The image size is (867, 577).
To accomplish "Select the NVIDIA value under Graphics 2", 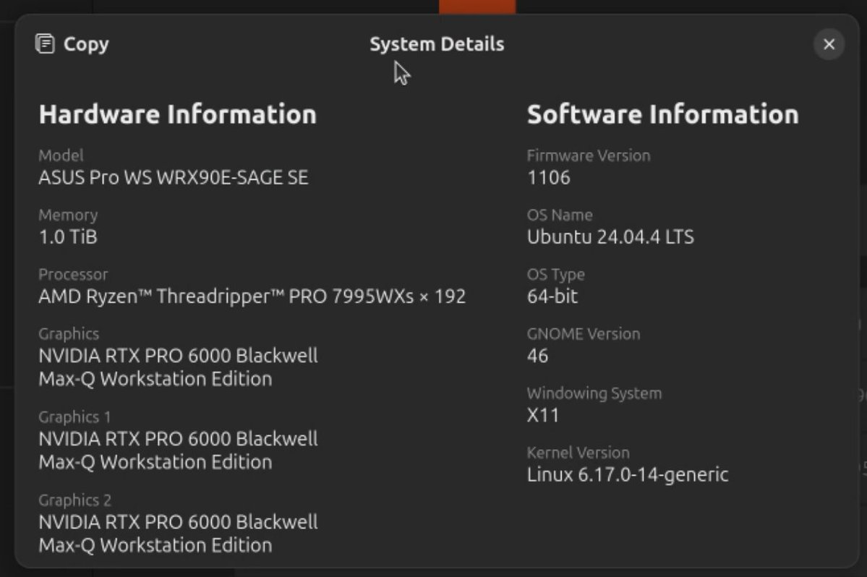I will tap(178, 534).
